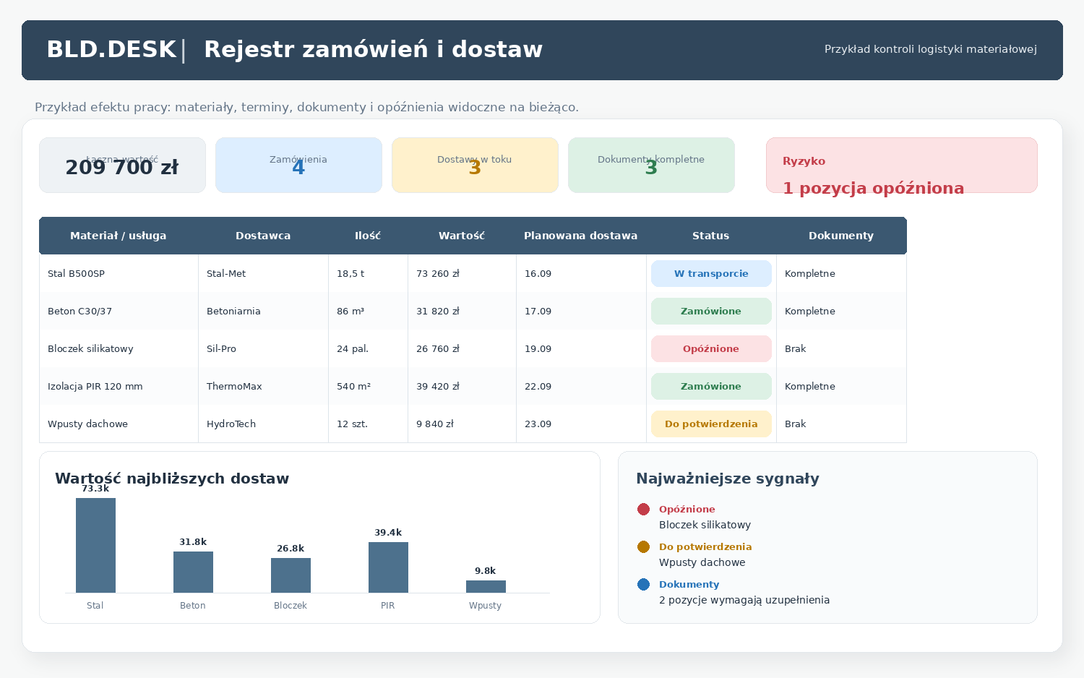The height and width of the screenshot is (678, 1084).
Task: Select the 'Wpusty dachowe' table cell
Action: pos(119,424)
